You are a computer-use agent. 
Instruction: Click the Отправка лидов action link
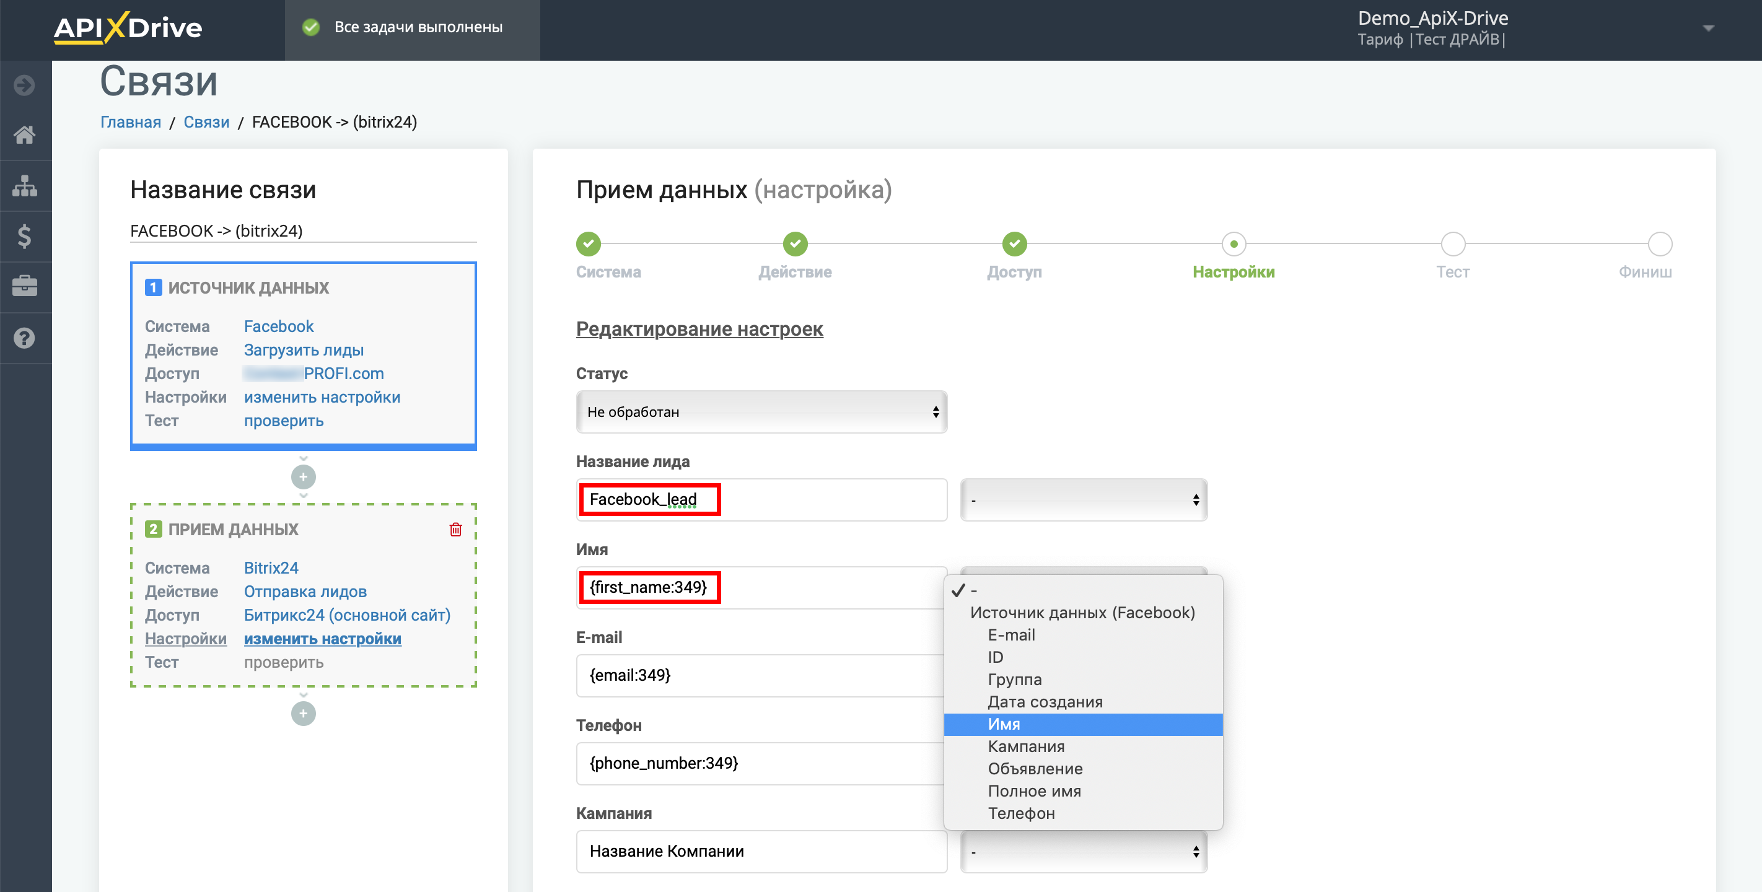click(305, 592)
